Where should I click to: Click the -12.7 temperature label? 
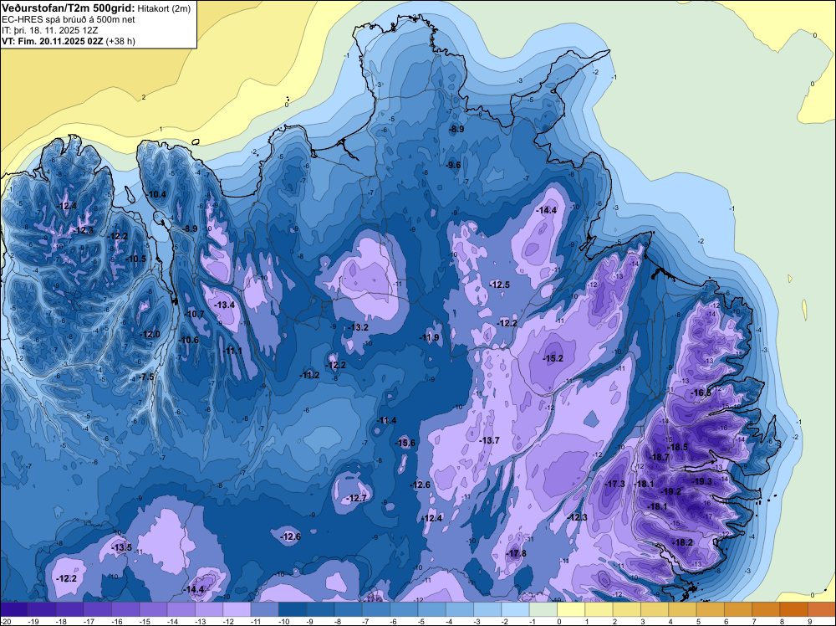[357, 499]
